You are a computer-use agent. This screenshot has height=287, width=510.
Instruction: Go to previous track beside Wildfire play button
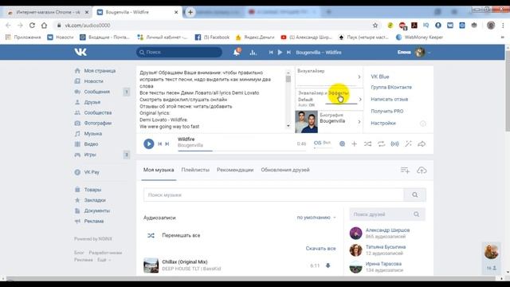coord(159,143)
